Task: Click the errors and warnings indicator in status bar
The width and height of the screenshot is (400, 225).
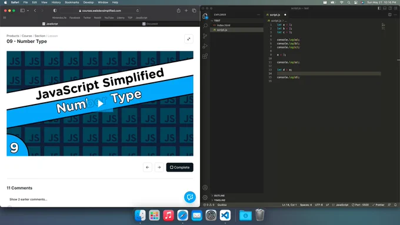Action: [x=208, y=205]
